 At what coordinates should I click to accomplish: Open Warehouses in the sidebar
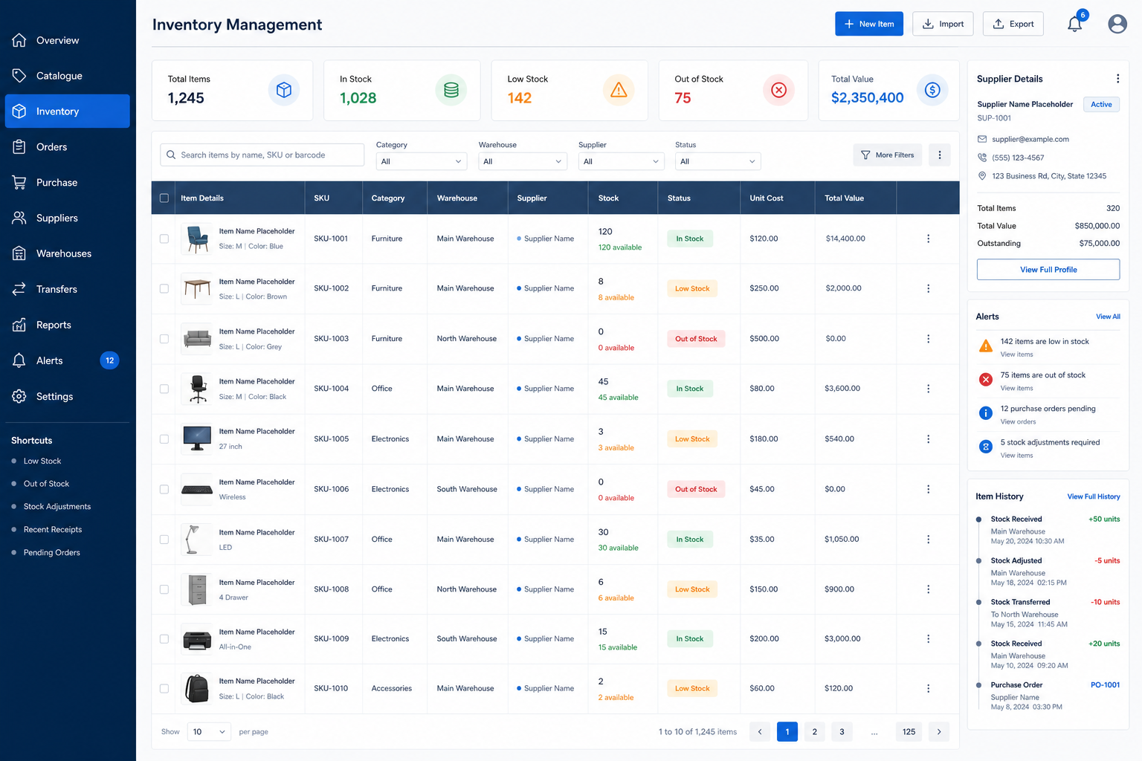tap(68, 253)
